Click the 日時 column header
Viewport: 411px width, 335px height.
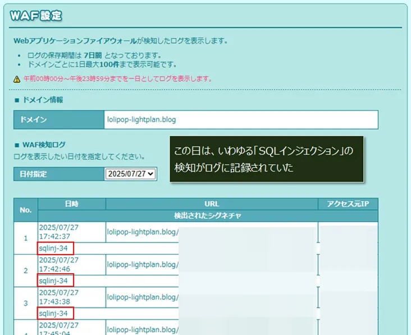click(x=72, y=204)
